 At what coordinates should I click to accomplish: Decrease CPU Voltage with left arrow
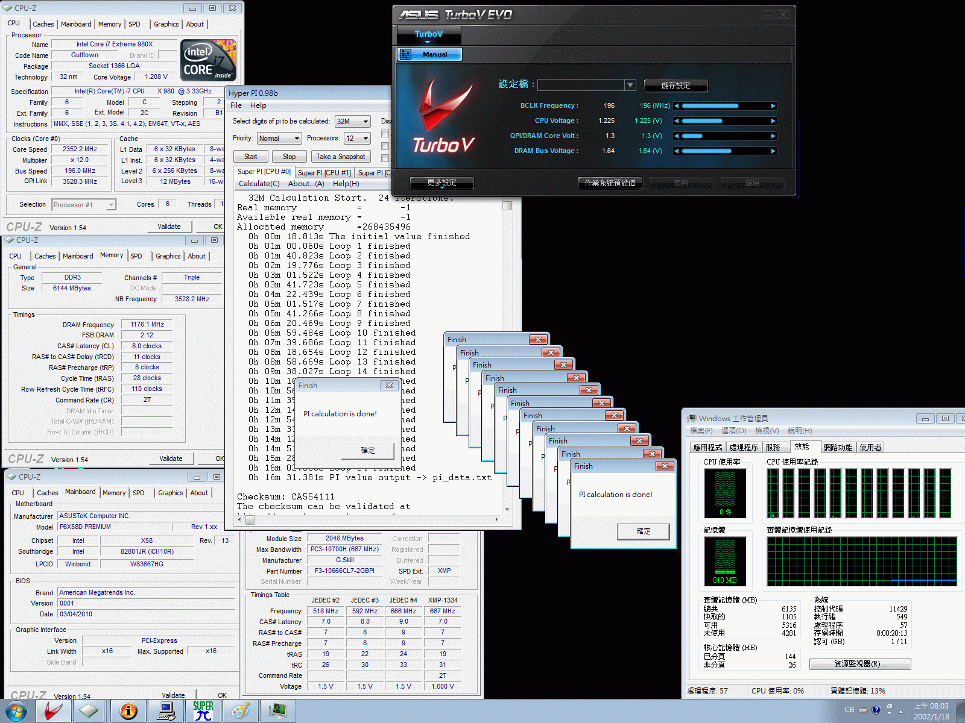click(x=677, y=121)
